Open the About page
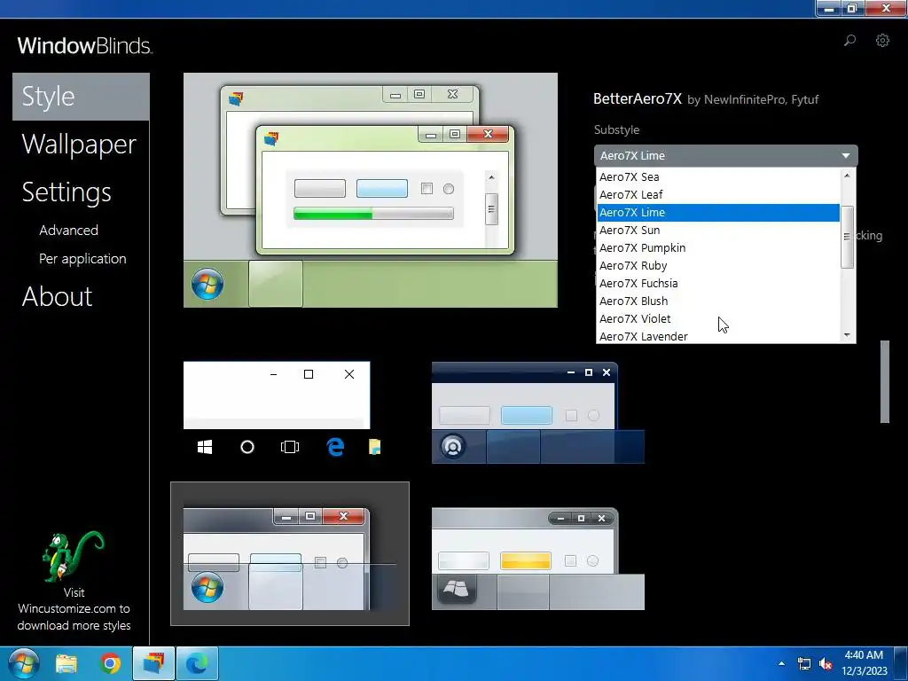Image resolution: width=908 pixels, height=681 pixels. [57, 296]
